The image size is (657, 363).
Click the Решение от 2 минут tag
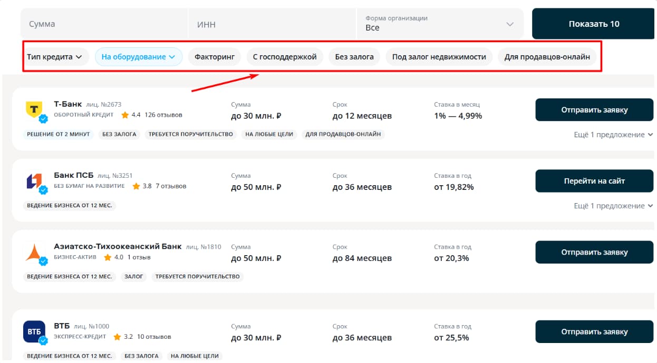(59, 134)
